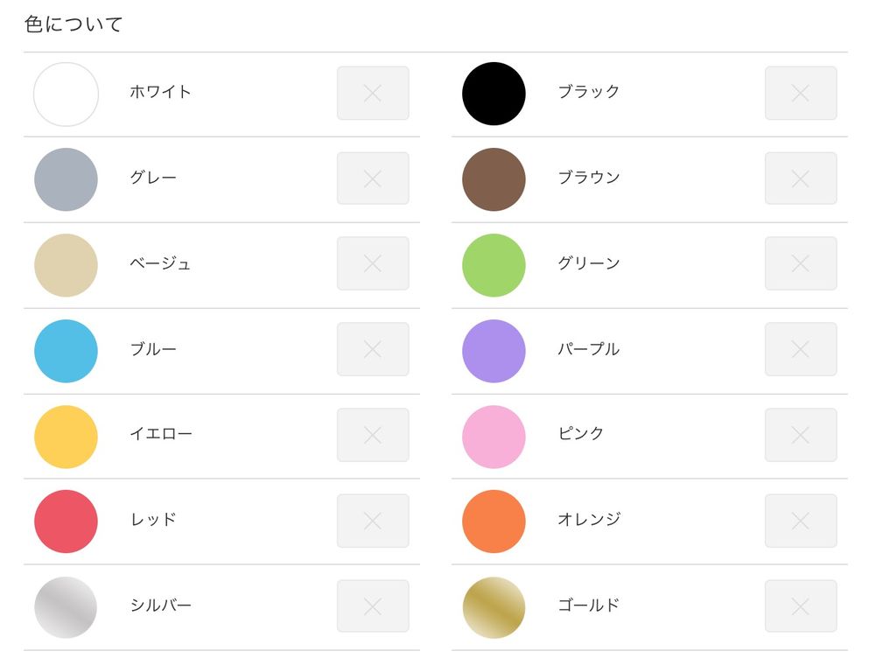Click the X box for ピンク

(x=801, y=435)
